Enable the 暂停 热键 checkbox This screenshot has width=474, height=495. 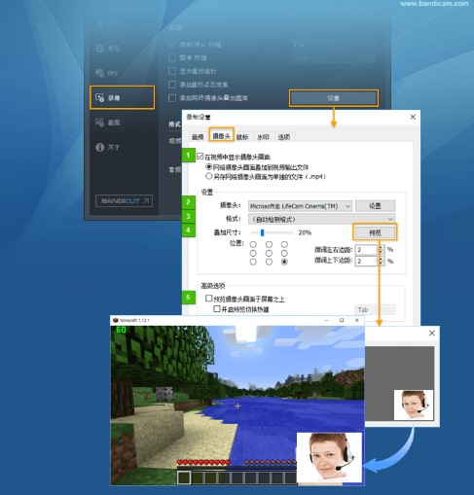[x=172, y=57]
